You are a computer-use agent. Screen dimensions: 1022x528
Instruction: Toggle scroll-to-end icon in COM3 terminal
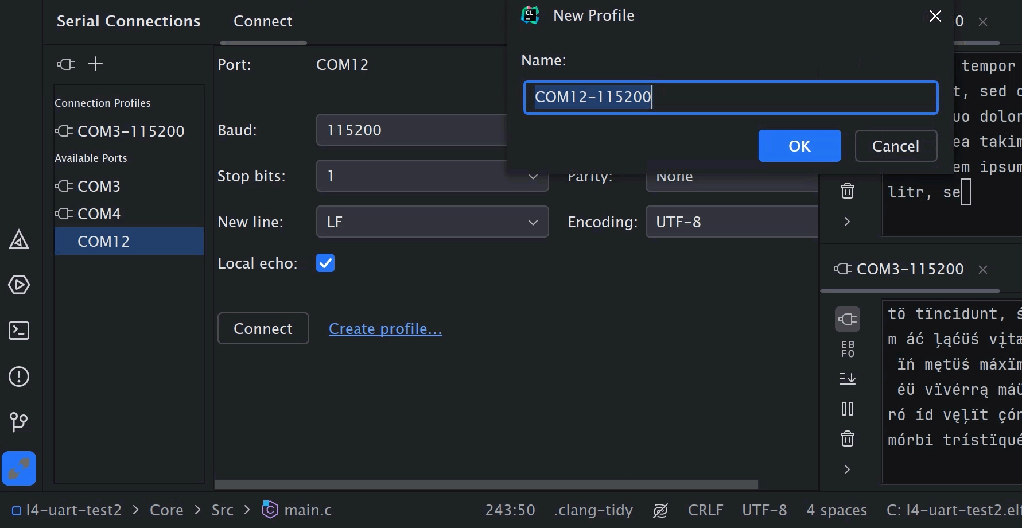pos(848,379)
